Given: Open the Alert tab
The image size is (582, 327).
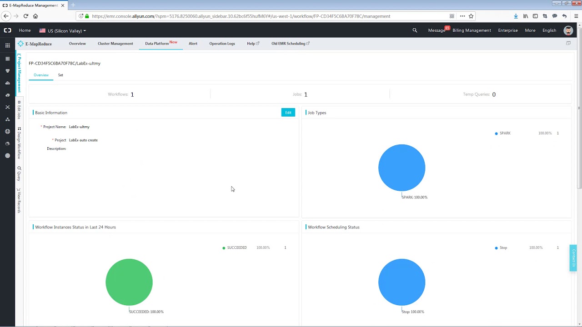Looking at the screenshot, I should point(193,44).
